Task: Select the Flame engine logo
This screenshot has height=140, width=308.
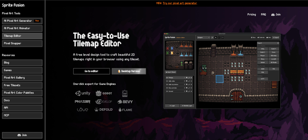Action: (125, 109)
